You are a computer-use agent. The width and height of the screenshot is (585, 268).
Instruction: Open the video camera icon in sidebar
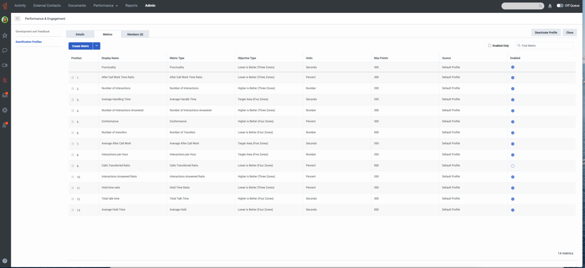5,65
